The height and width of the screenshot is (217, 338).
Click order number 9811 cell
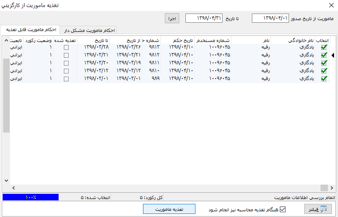point(151,63)
